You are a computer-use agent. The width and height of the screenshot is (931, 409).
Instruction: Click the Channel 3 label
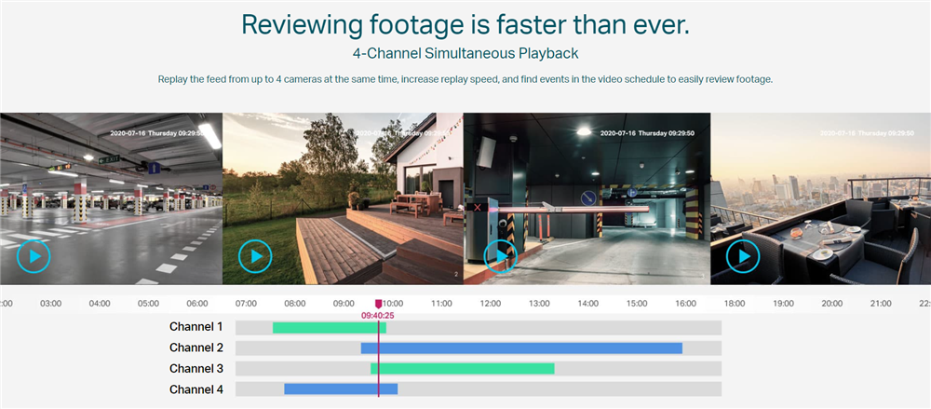(x=196, y=369)
